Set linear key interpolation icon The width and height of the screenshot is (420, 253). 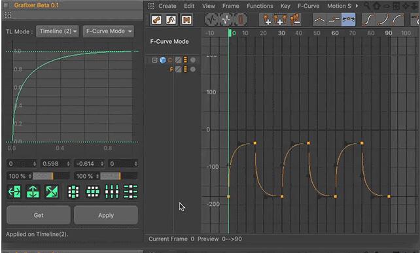coord(320,20)
